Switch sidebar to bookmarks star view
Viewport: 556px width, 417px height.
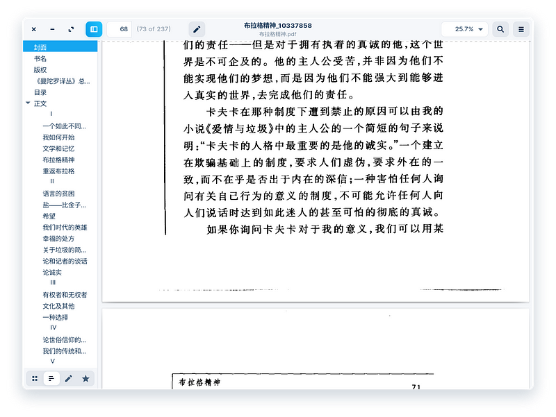click(x=85, y=379)
